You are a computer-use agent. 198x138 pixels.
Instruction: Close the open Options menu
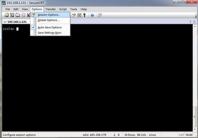pos(37,9)
